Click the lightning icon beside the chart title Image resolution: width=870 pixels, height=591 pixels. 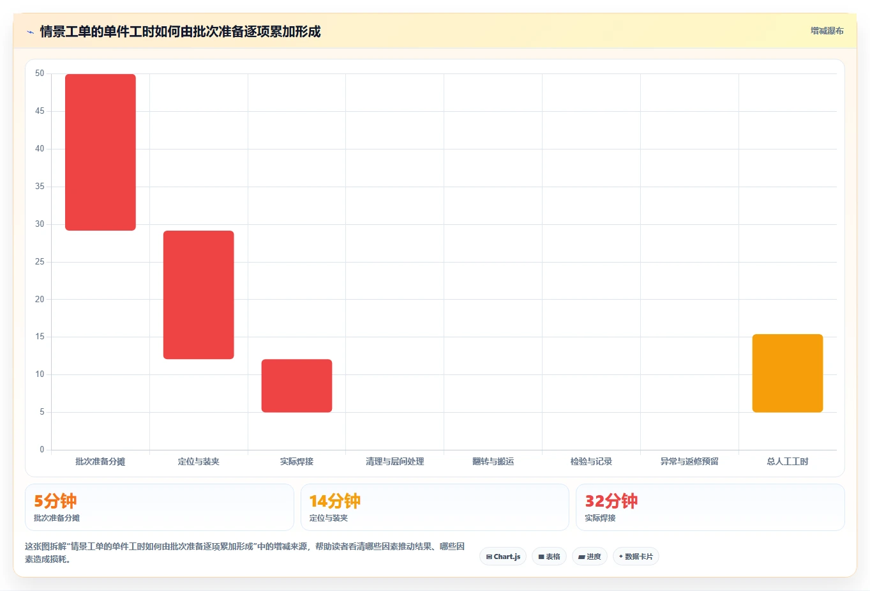[x=30, y=32]
